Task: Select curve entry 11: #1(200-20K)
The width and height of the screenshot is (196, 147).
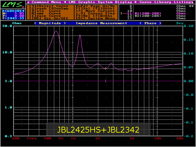Action: [x=144, y=13]
